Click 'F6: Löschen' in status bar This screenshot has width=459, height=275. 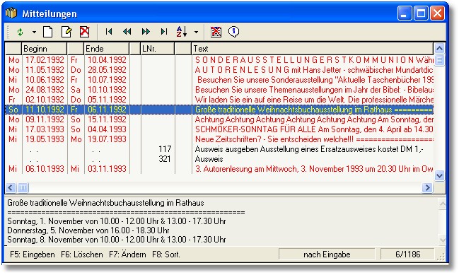click(x=82, y=254)
